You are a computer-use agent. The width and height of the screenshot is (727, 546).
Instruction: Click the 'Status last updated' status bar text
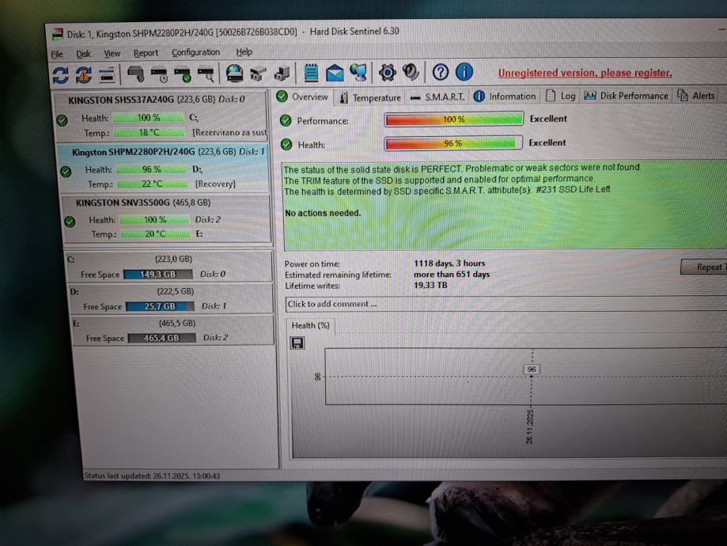[x=152, y=476]
